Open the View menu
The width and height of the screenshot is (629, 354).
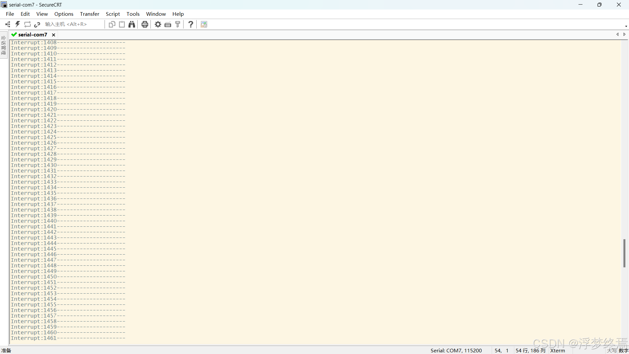pos(42,14)
